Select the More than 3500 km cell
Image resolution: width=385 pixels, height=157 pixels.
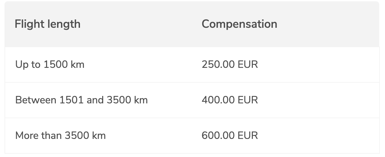(60, 136)
